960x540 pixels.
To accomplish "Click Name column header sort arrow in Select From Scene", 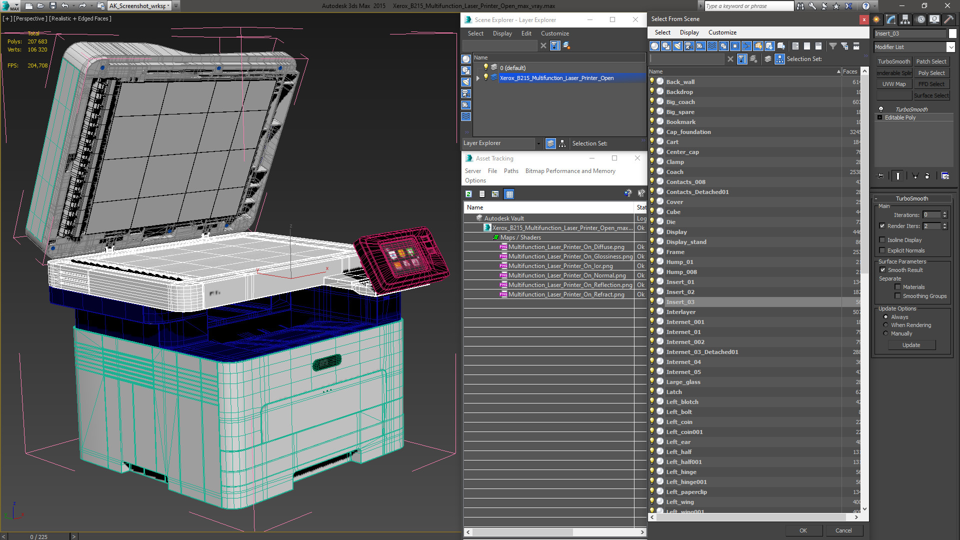I will click(x=838, y=71).
